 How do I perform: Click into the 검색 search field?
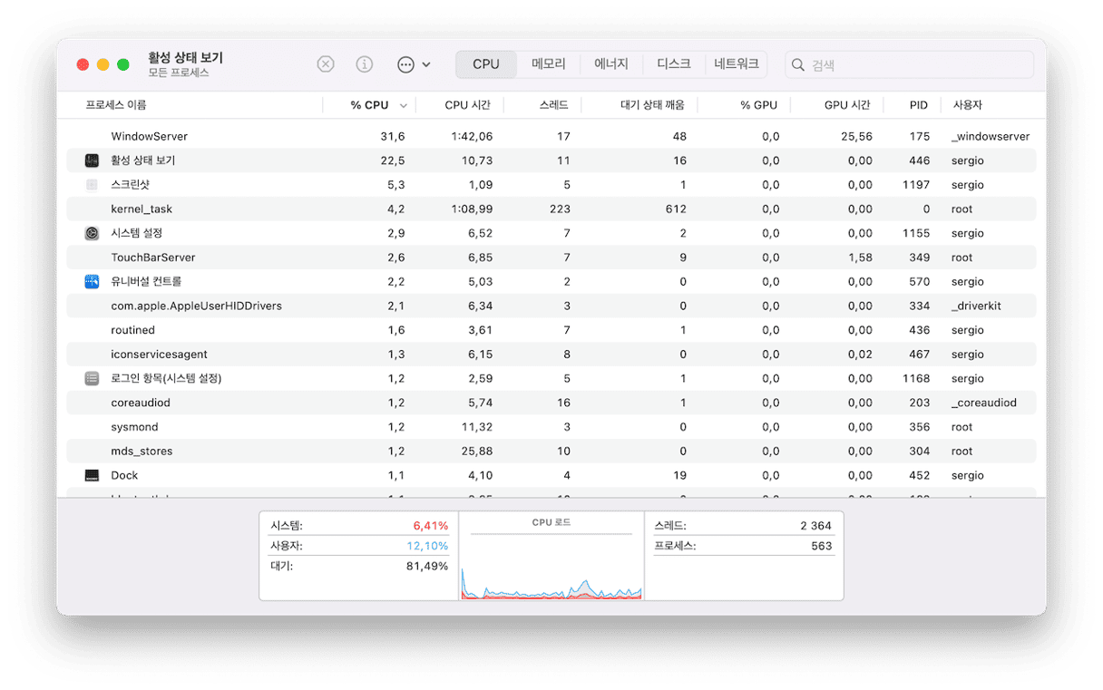point(909,65)
